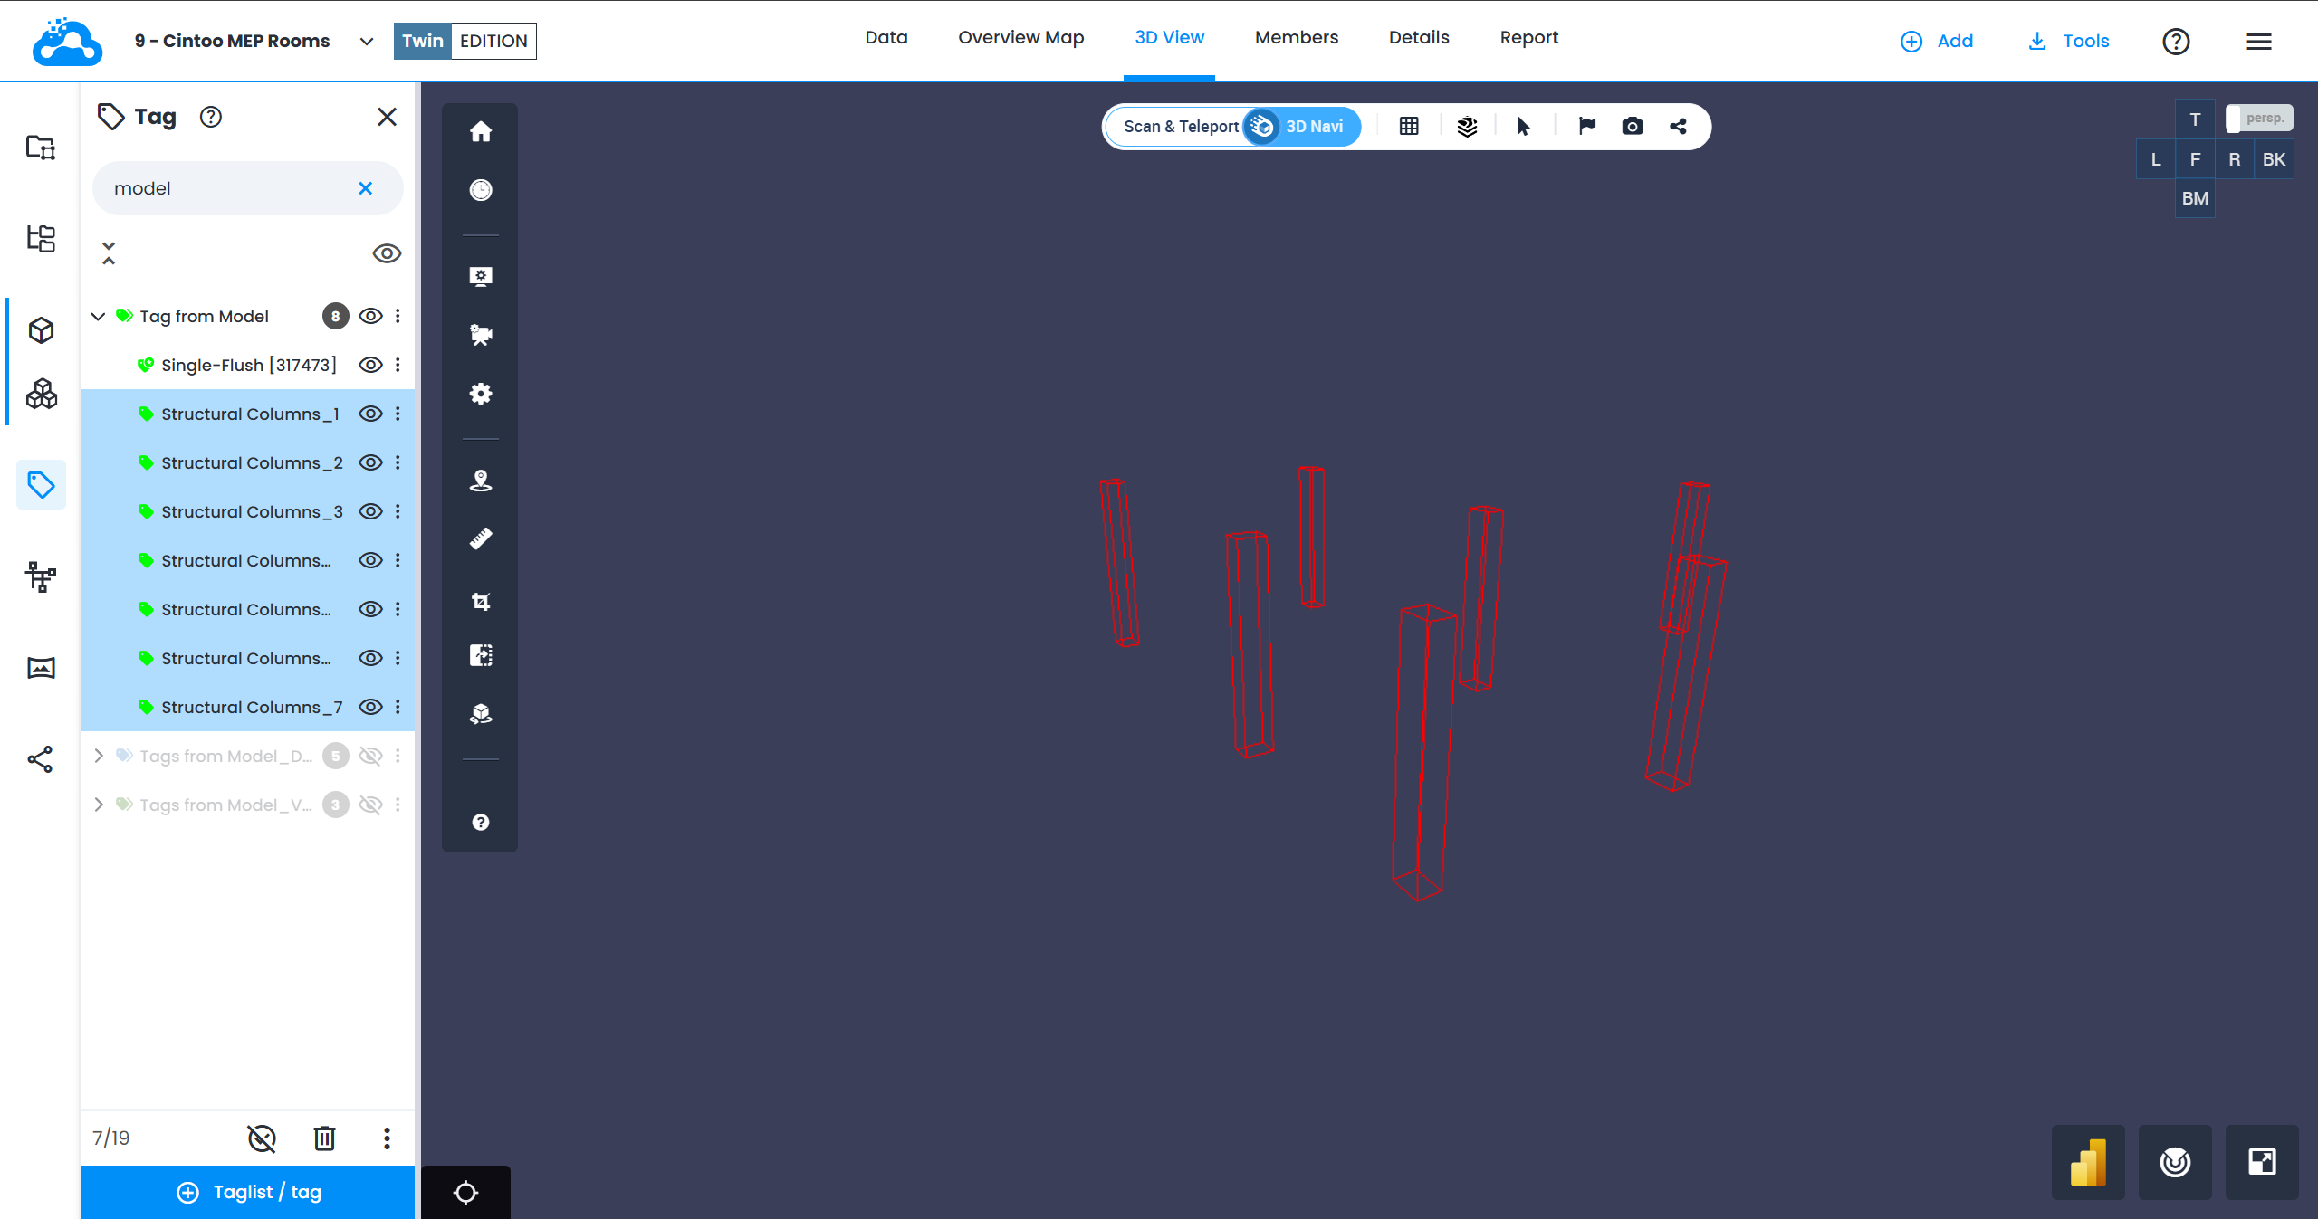The image size is (2318, 1219).
Task: Click the video camera tool icon
Action: 481,335
